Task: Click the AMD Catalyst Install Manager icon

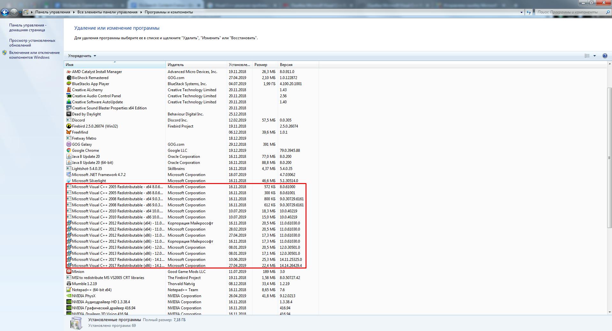Action: tap(69, 72)
